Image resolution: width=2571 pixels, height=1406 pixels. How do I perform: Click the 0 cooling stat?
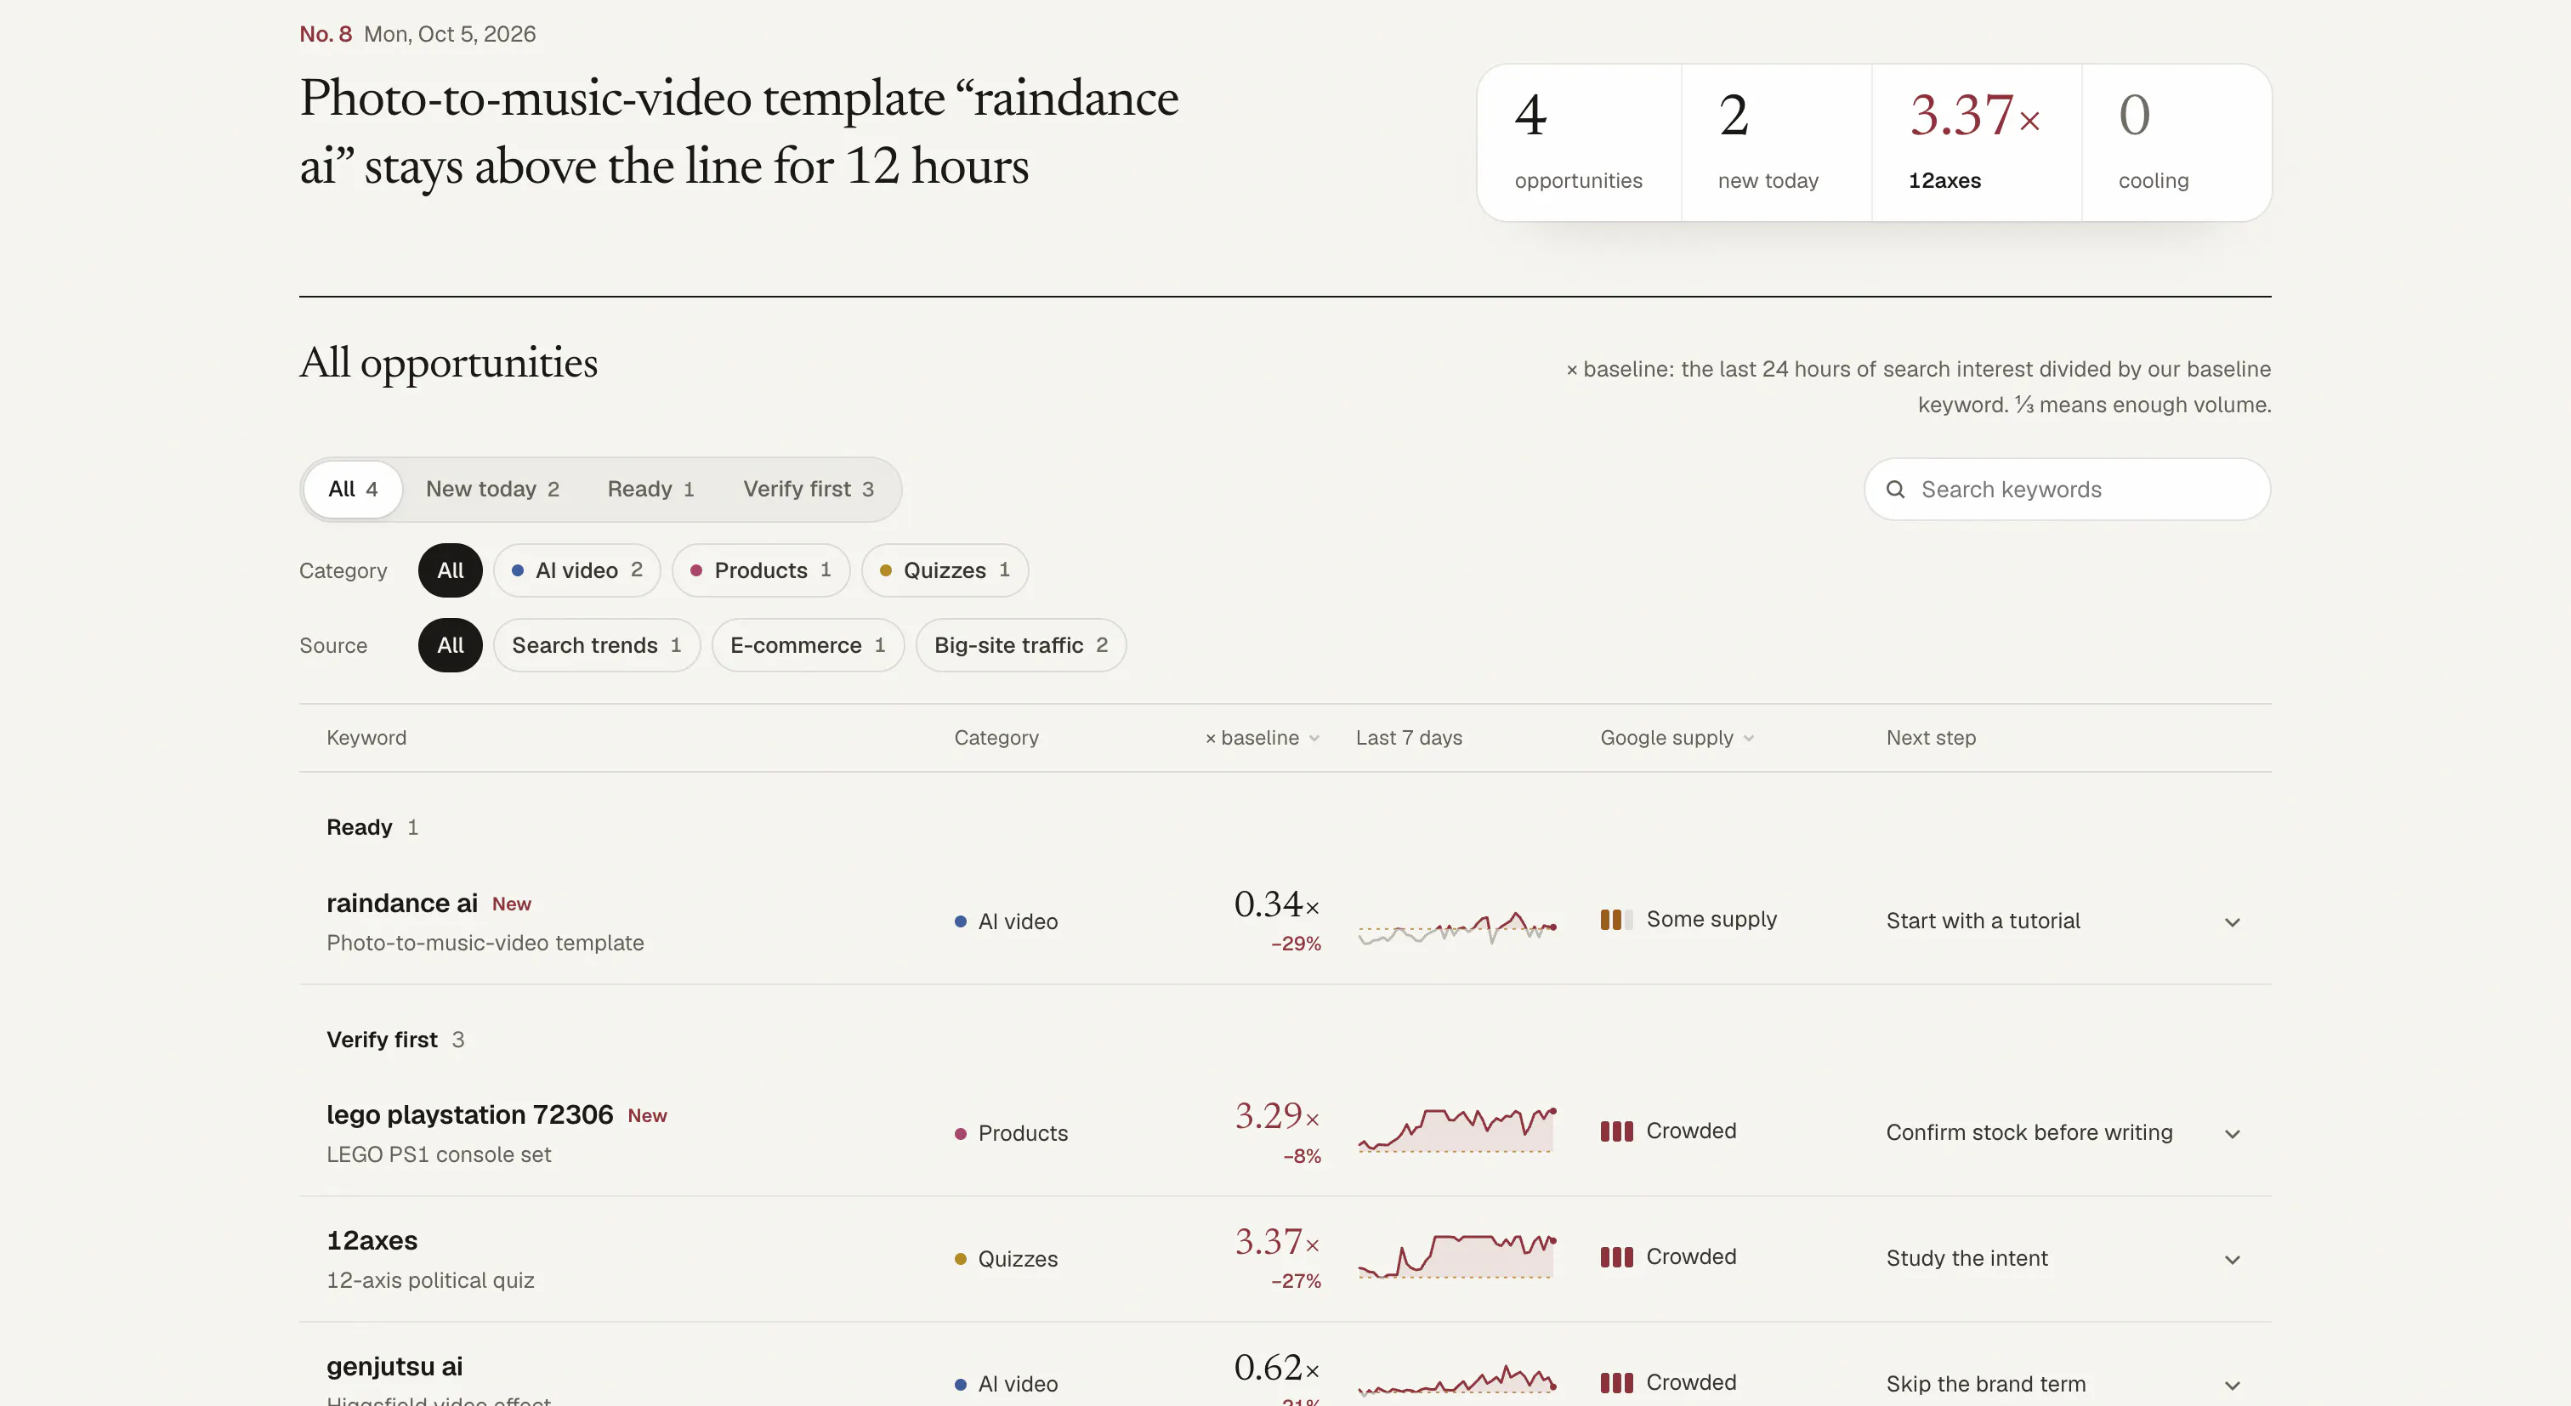click(2176, 142)
